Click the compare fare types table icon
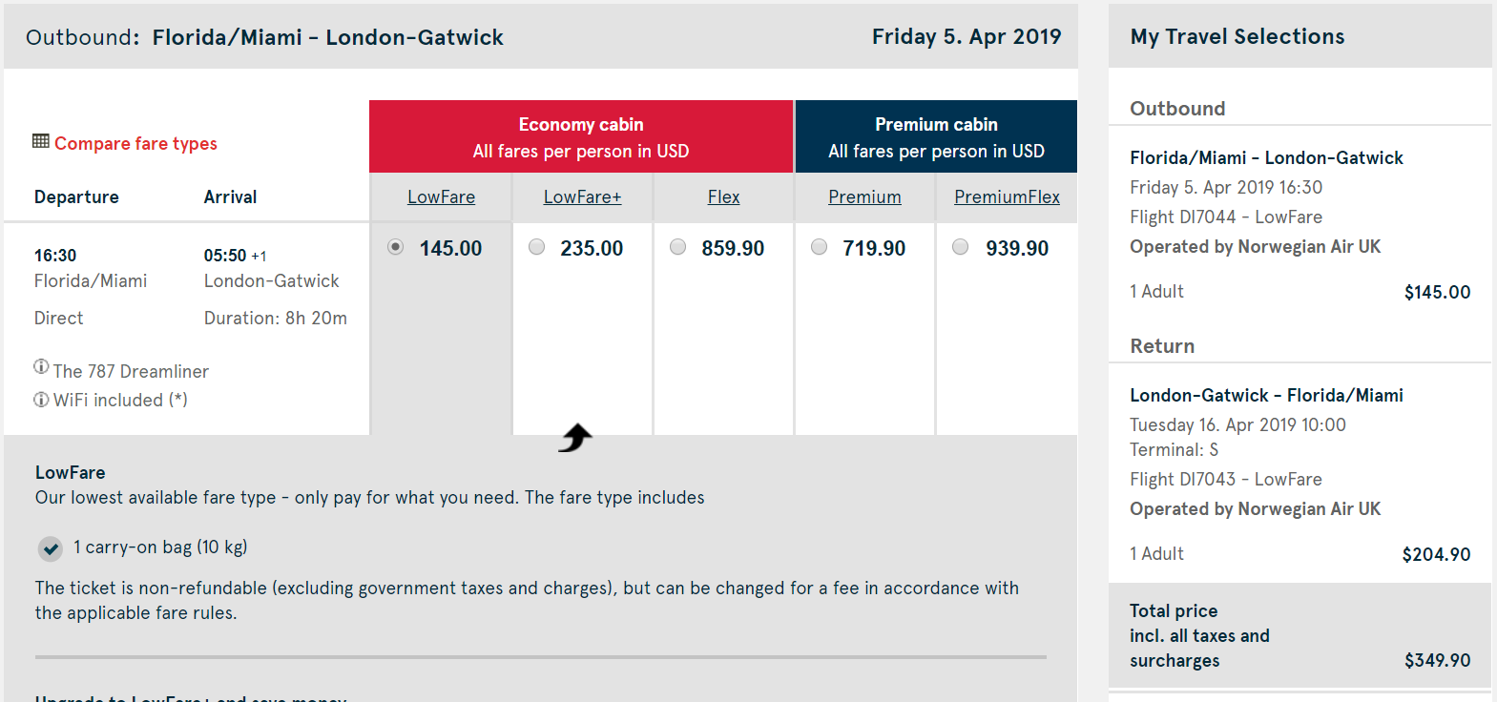Viewport: 1497px width, 702px height. point(41,141)
